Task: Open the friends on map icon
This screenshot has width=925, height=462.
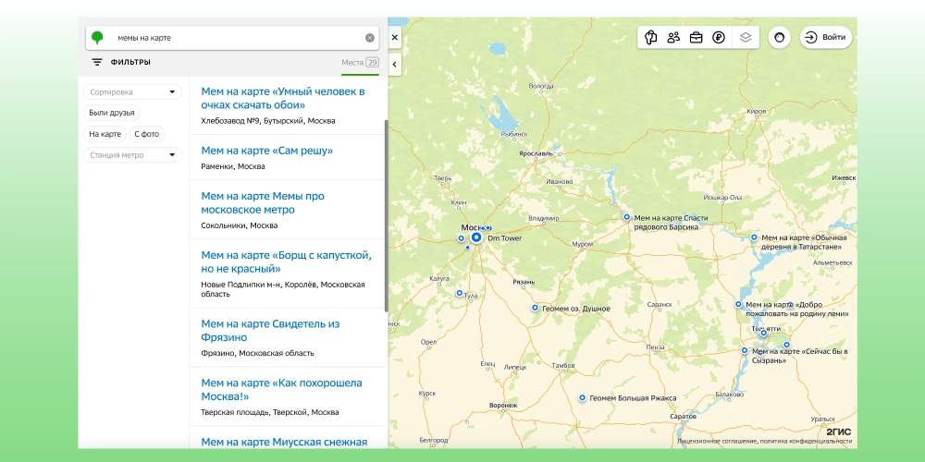Action: [x=673, y=38]
